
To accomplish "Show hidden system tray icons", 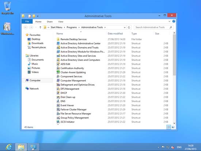I will pos(158,147).
